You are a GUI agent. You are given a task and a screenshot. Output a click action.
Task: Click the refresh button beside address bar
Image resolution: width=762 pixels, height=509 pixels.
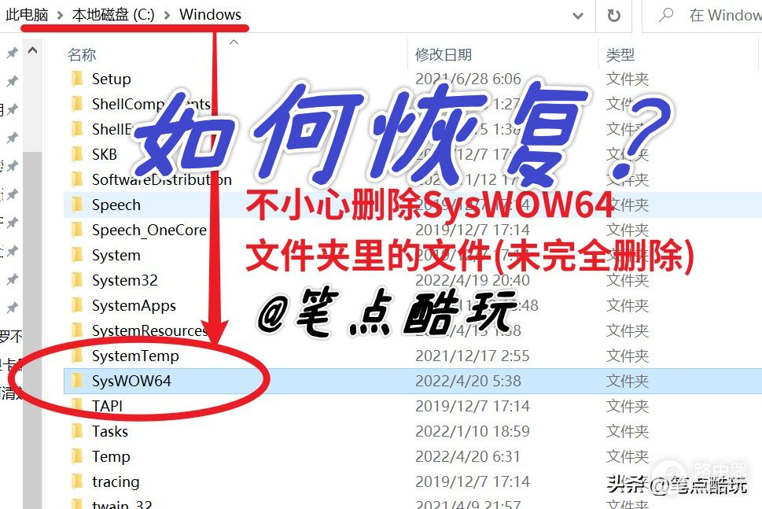613,15
